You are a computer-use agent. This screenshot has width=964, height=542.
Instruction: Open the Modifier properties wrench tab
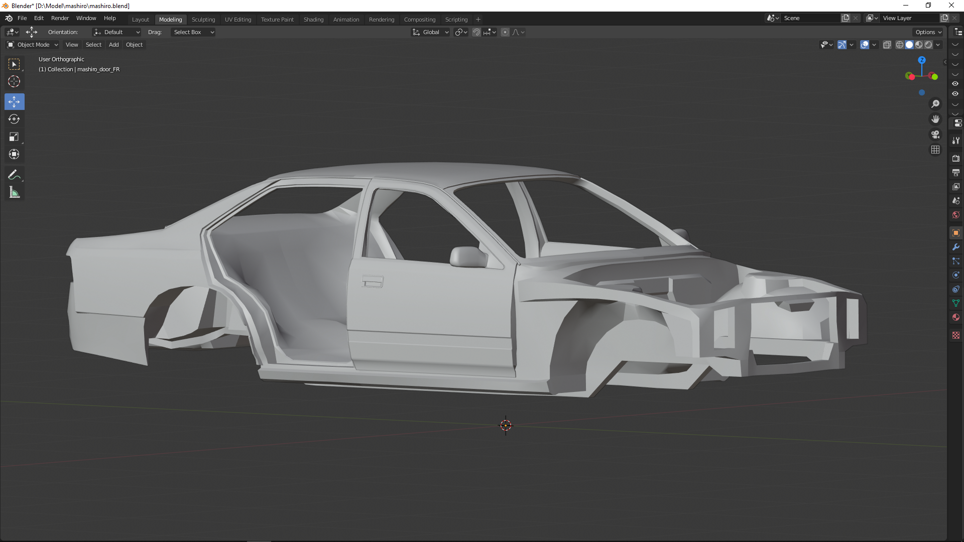(x=955, y=247)
